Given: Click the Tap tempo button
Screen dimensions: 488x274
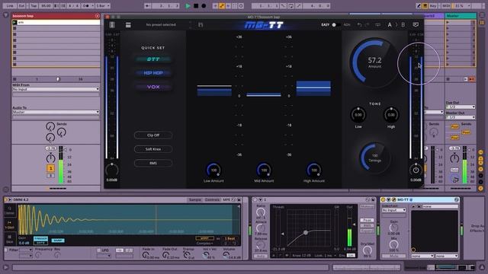Looking at the screenshot, I should [34, 5].
